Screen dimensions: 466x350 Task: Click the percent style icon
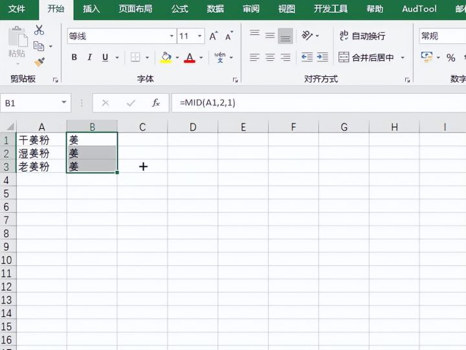click(451, 58)
